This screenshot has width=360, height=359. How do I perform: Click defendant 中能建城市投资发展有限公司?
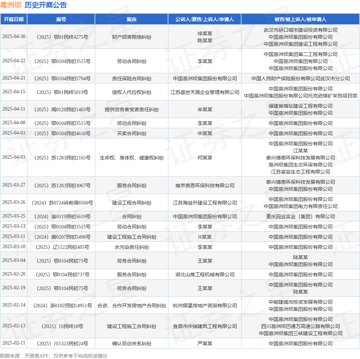coord(300,302)
